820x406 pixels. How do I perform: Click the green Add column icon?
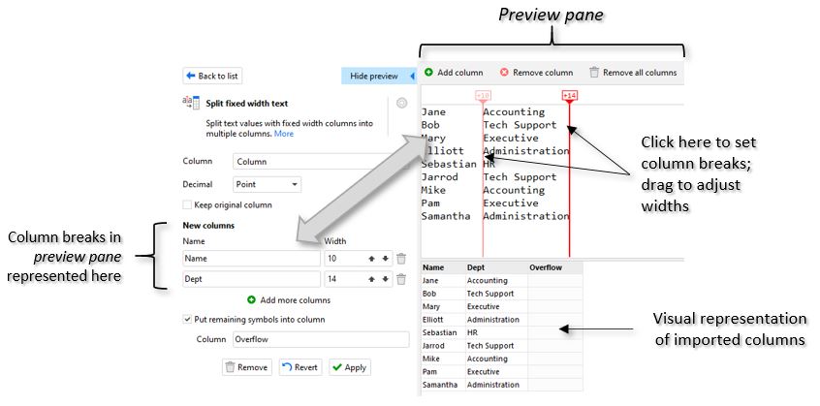[428, 73]
